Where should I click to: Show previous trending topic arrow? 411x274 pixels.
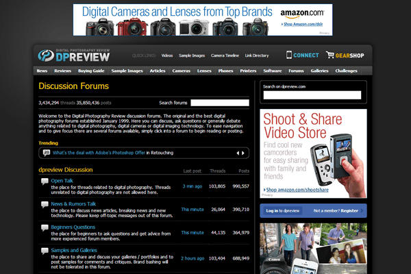(238, 153)
